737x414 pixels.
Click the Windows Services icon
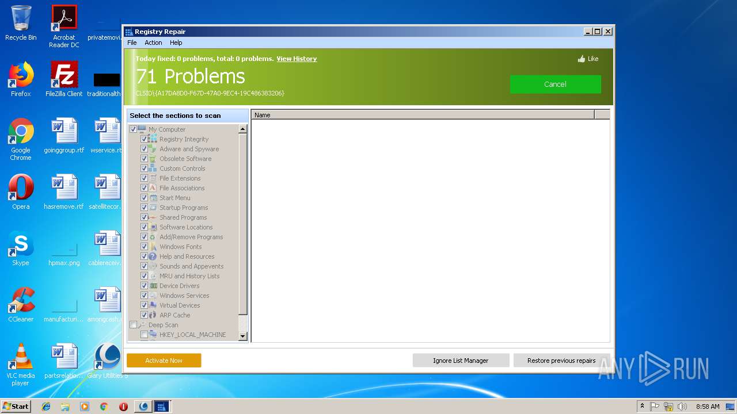tap(153, 296)
